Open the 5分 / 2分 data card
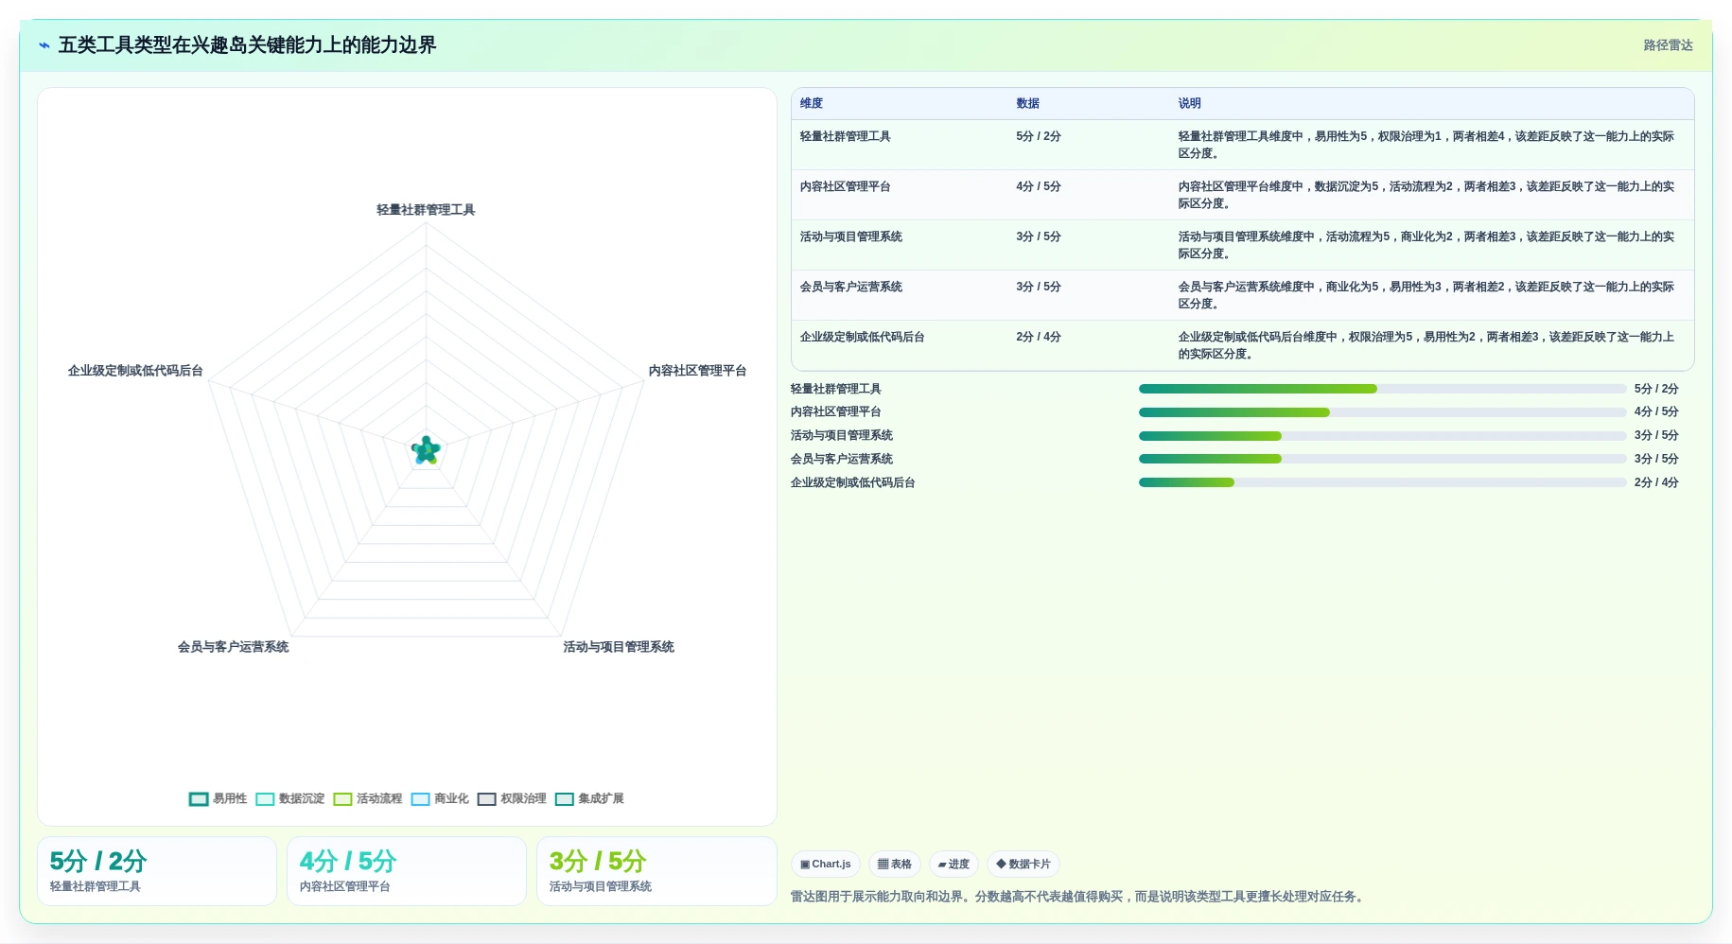This screenshot has width=1732, height=944. click(x=157, y=871)
